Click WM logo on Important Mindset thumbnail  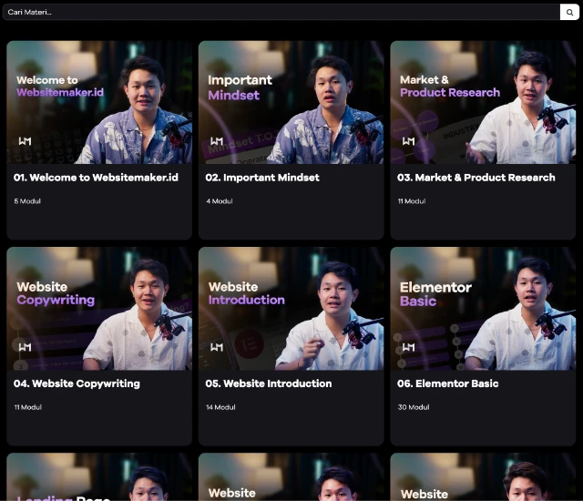pyautogui.click(x=217, y=141)
